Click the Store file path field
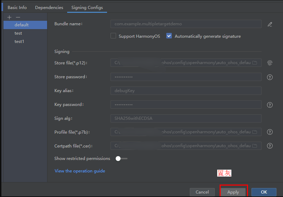Screen dimensions: 283x197 [186, 63]
